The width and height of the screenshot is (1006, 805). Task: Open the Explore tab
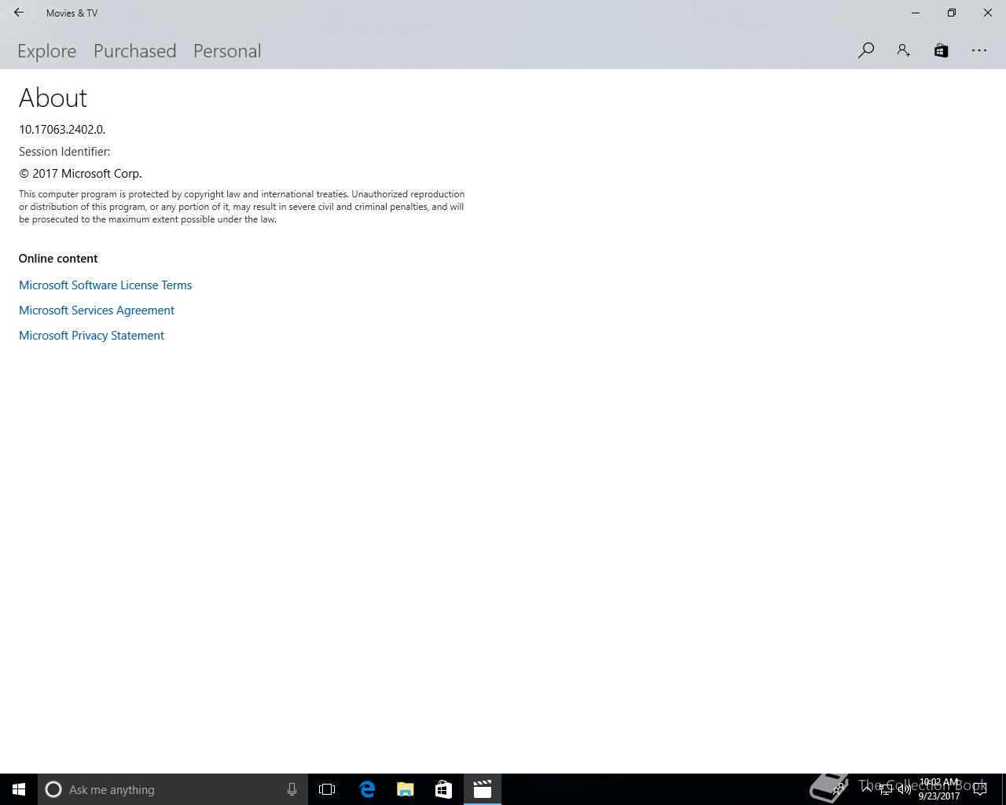point(47,51)
